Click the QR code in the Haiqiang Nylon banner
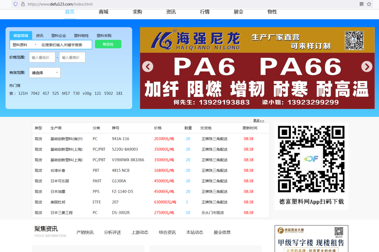 [354, 40]
